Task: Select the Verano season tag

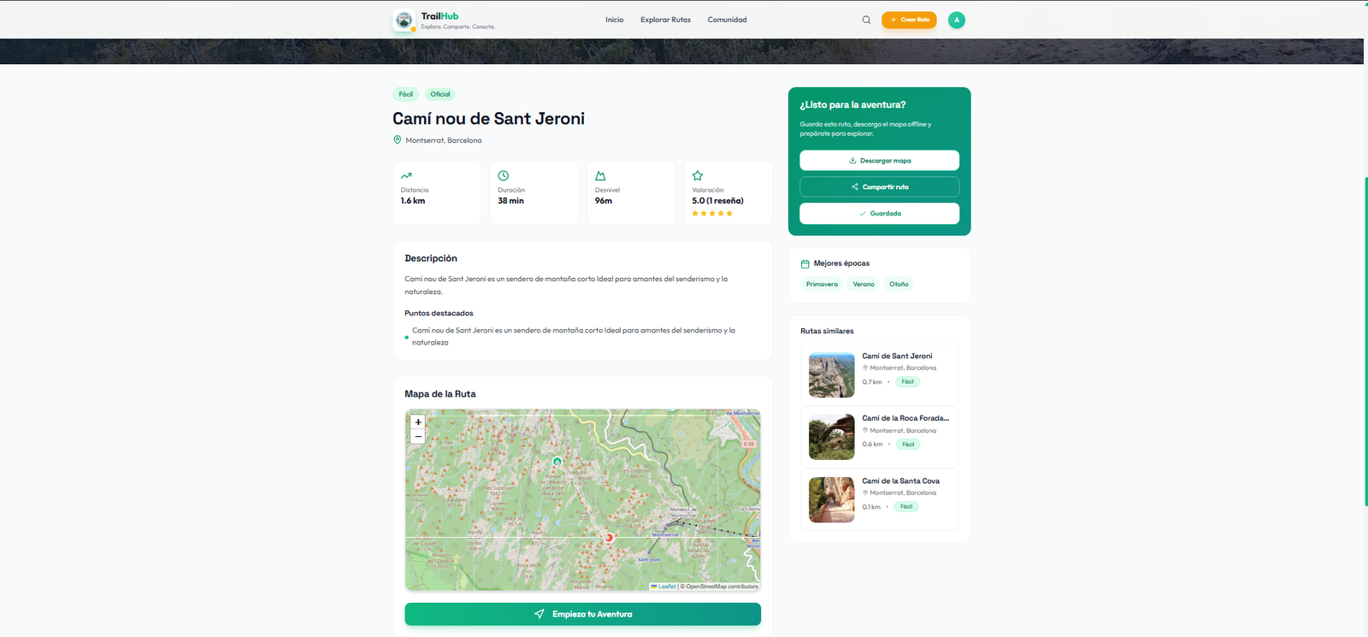Action: pos(864,284)
